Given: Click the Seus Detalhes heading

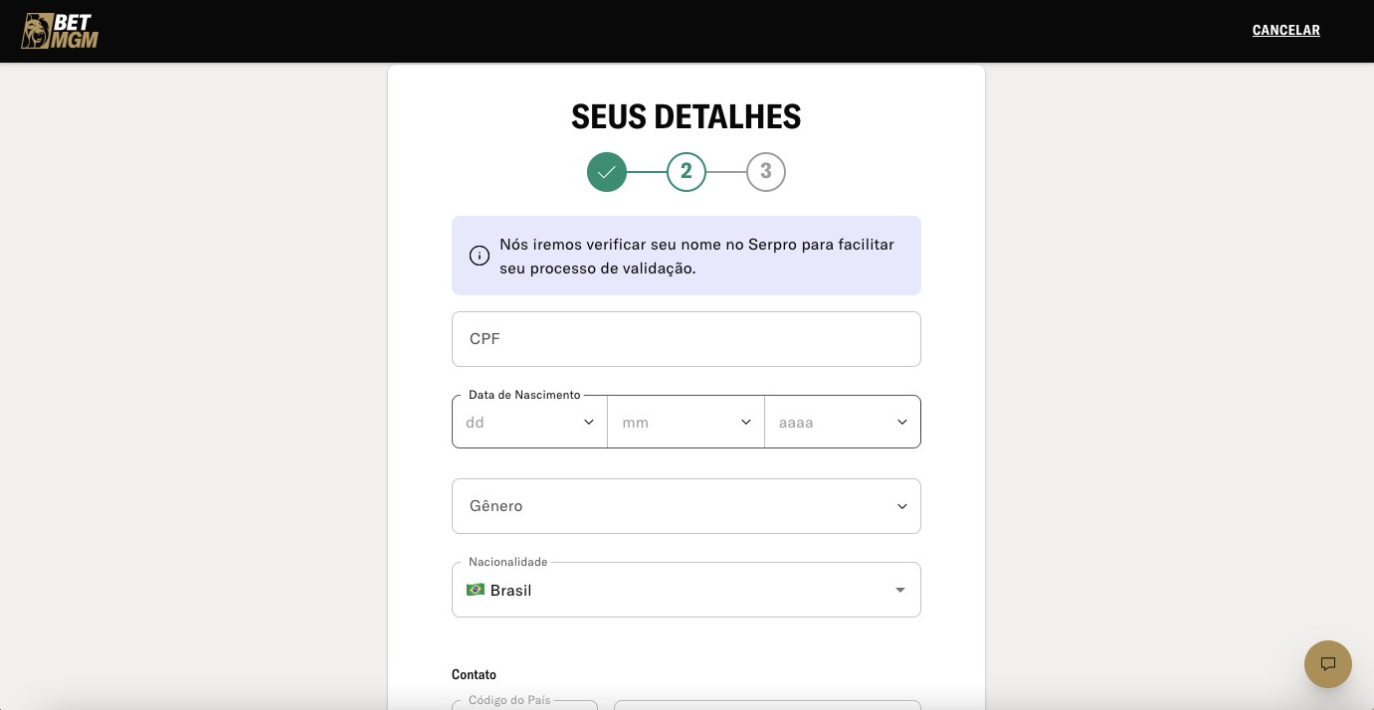Looking at the screenshot, I should click(687, 116).
